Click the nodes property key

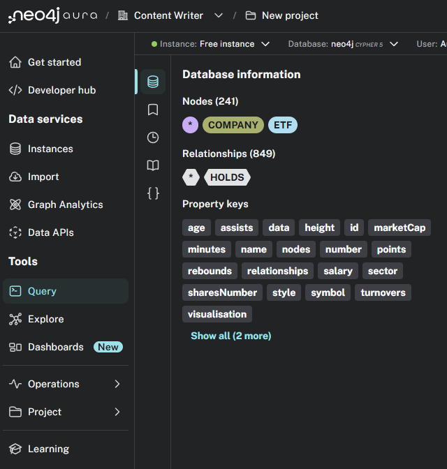[x=296, y=249]
